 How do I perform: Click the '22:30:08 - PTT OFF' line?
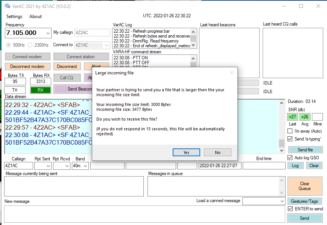click(131, 63)
